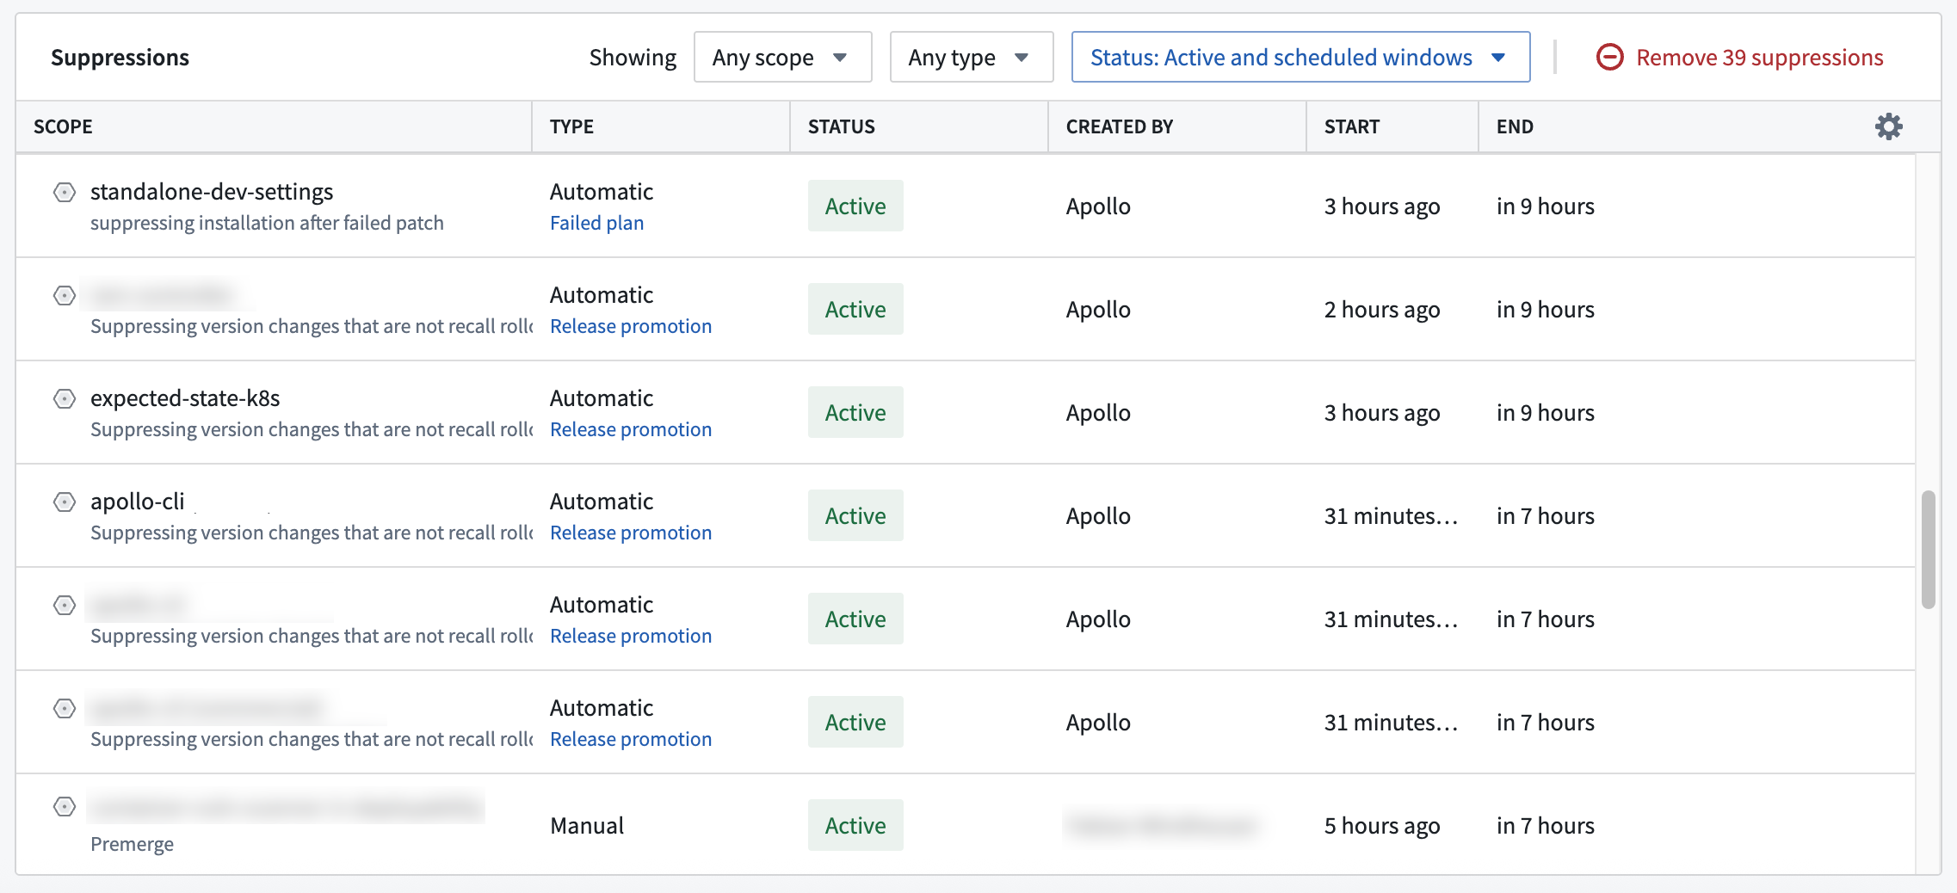Open Release promotion link in apollo-cli row
Image resolution: width=1957 pixels, height=893 pixels.
[x=631, y=533]
